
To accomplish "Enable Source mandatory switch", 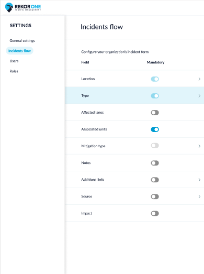I will tap(155, 196).
